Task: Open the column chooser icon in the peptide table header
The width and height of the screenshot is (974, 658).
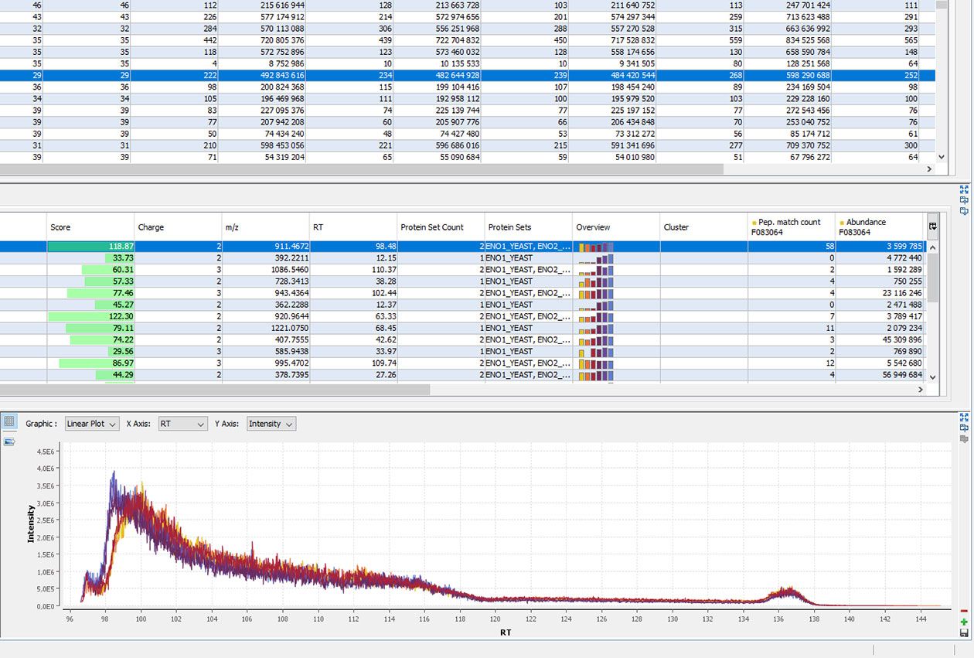Action: pyautogui.click(x=932, y=227)
